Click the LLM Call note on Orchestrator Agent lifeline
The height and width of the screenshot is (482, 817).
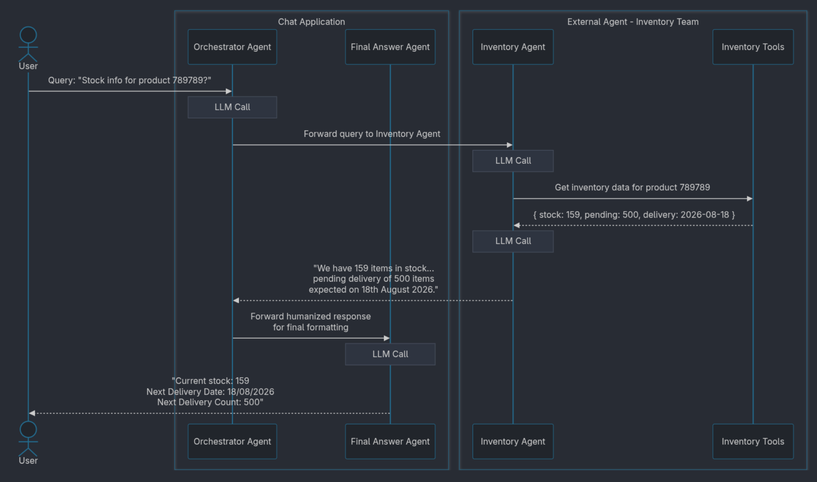click(x=232, y=107)
